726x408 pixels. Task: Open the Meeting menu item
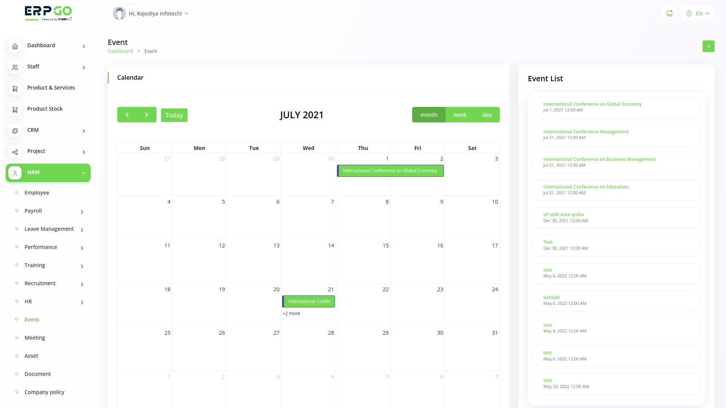(x=35, y=338)
